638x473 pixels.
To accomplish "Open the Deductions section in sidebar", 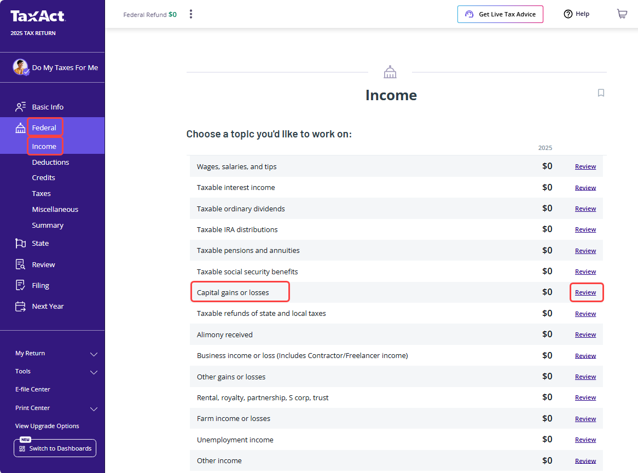I will tap(50, 162).
